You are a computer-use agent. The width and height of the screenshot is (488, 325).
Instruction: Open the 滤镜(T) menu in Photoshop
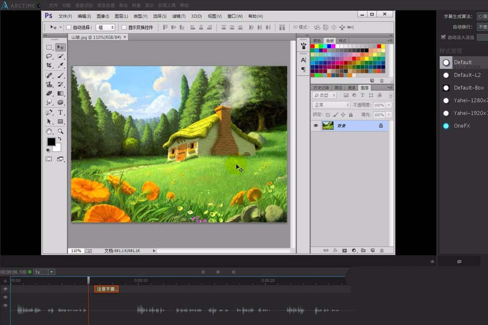coord(179,16)
